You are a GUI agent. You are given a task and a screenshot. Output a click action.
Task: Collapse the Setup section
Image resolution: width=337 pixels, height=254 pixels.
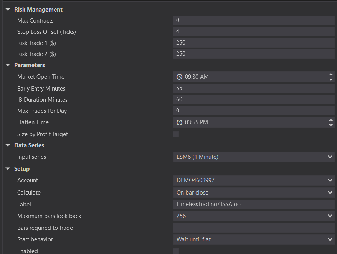coord(8,169)
